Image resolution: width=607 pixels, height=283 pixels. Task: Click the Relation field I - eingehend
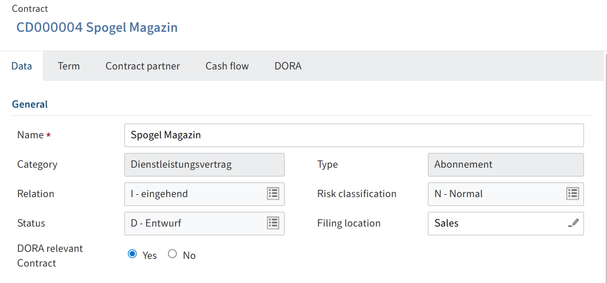[x=204, y=194]
